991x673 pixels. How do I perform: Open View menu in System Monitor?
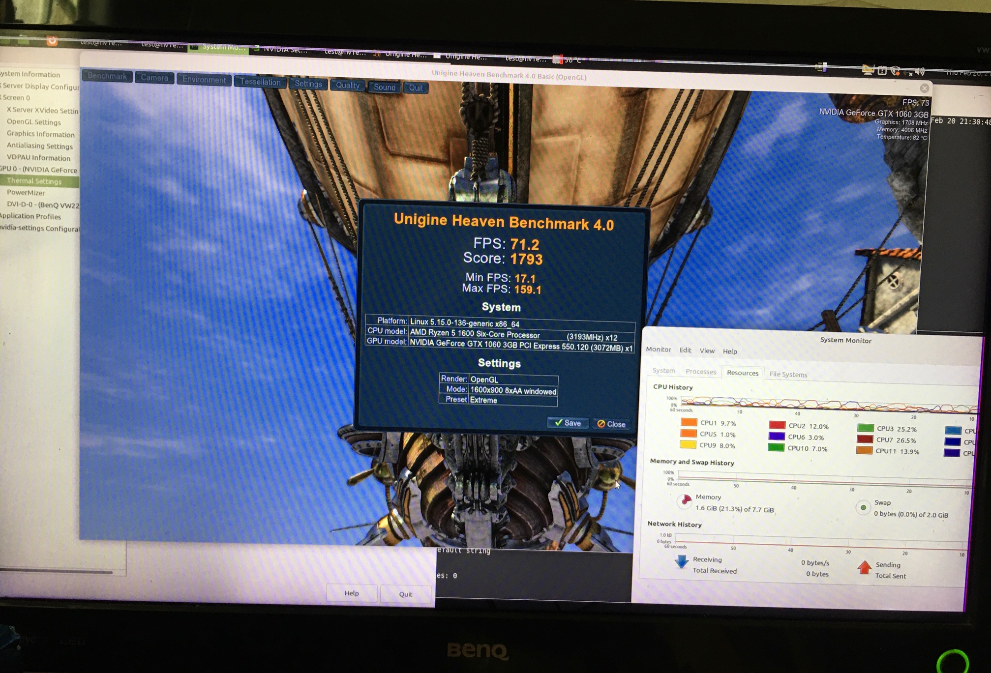coord(707,351)
